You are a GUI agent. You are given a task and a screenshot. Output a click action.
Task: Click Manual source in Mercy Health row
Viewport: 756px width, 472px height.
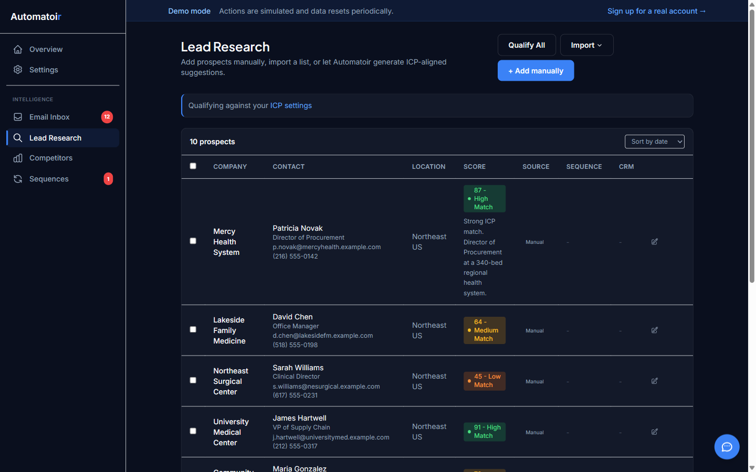(534, 242)
